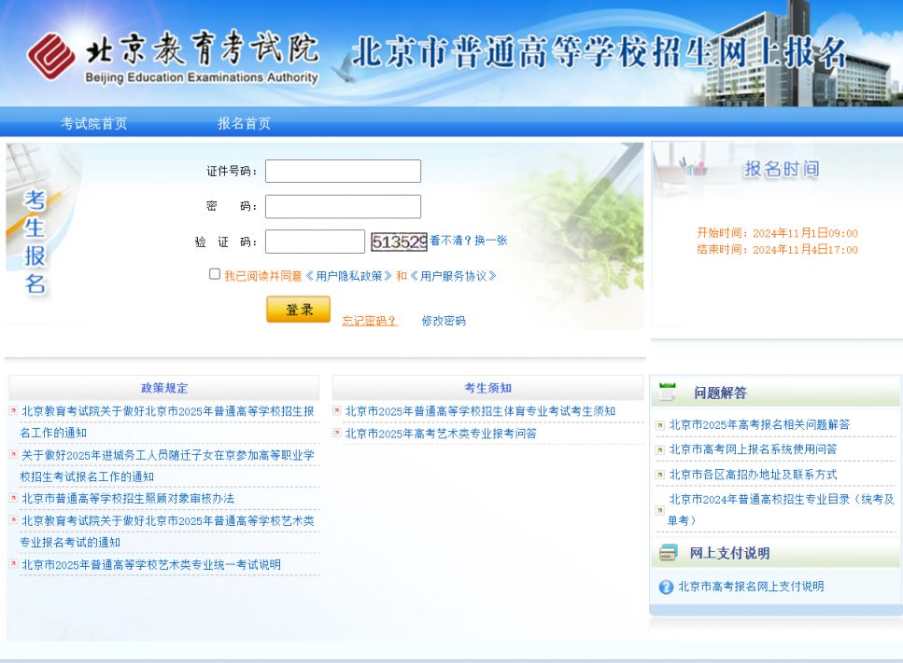Image resolution: width=903 pixels, height=663 pixels.
Task: Check the 我已阅读并同意 agreement checkbox
Action: click(215, 274)
